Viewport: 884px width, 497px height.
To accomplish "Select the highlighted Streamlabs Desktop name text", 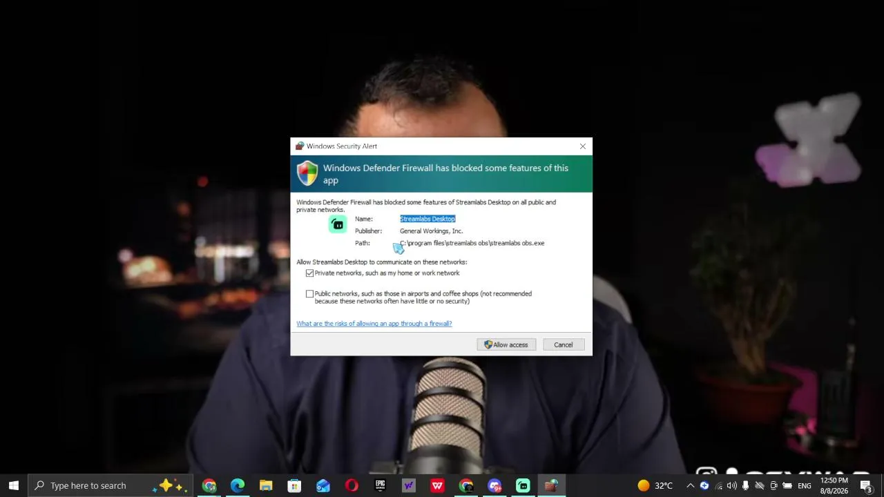I will [427, 219].
